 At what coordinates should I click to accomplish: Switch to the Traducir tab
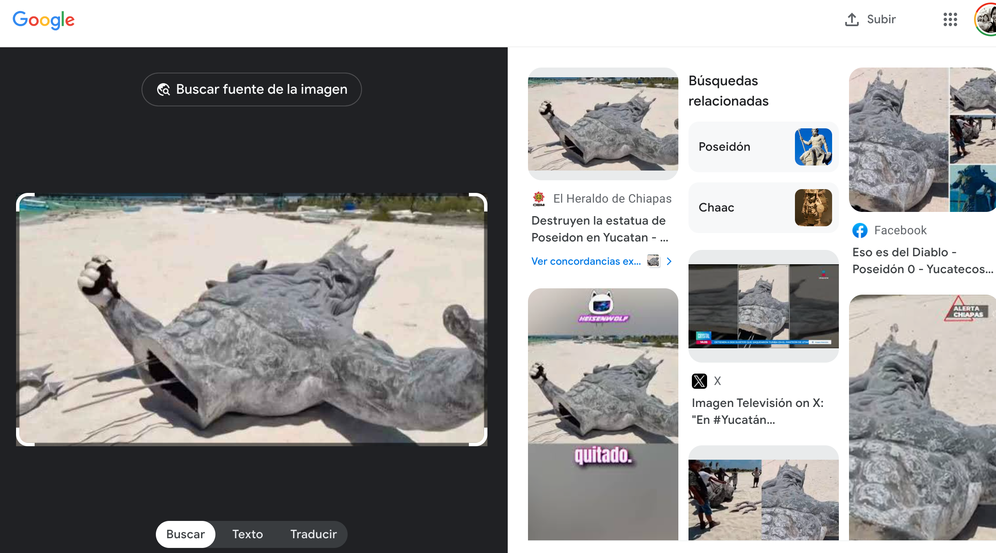(313, 534)
